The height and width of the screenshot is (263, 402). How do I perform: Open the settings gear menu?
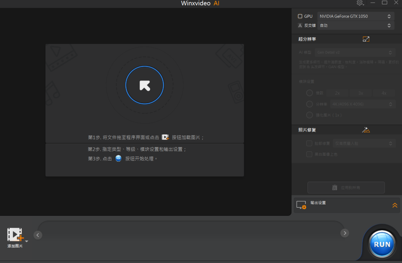point(360,3)
